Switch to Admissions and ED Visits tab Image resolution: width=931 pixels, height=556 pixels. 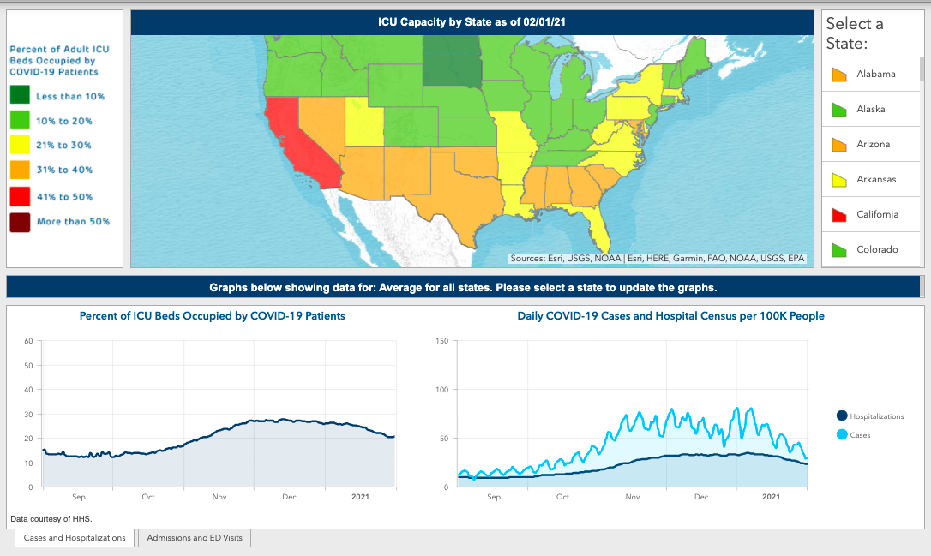click(195, 538)
